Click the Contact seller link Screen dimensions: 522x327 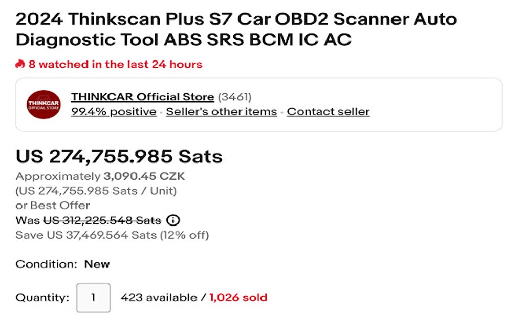(x=328, y=112)
